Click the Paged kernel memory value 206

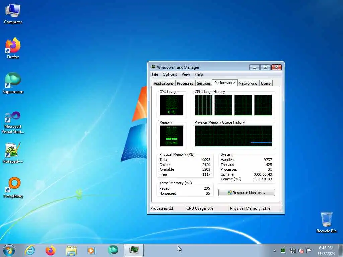(x=207, y=188)
